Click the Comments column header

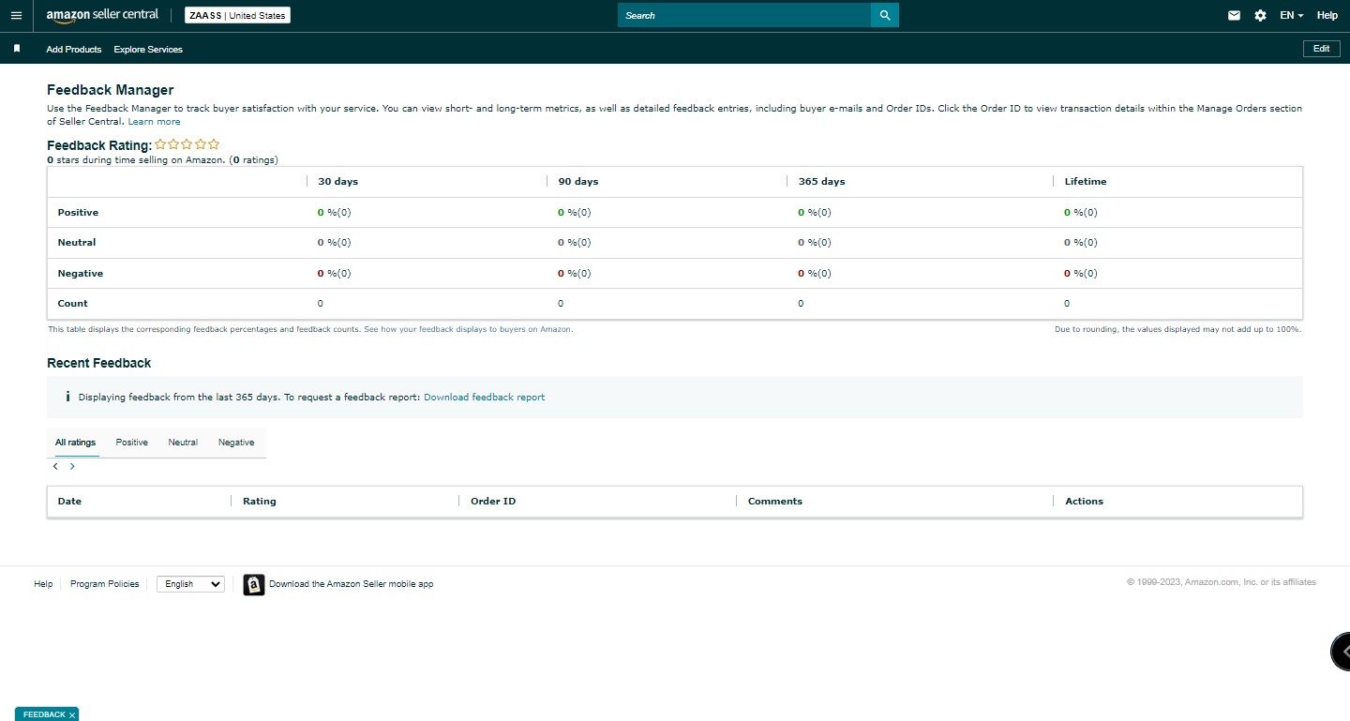(775, 502)
